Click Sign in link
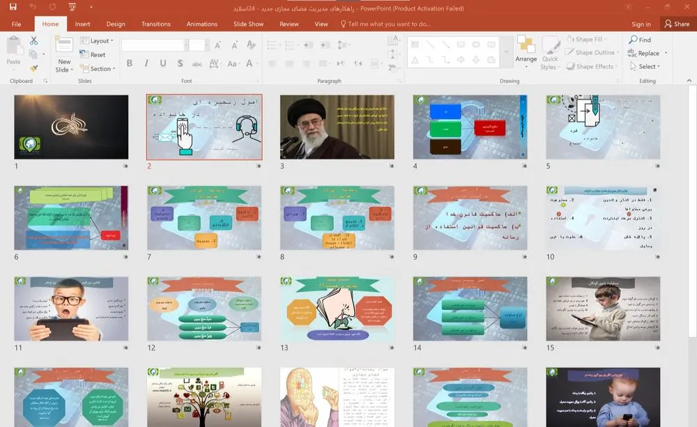Image resolution: width=697 pixels, height=427 pixels. (641, 24)
